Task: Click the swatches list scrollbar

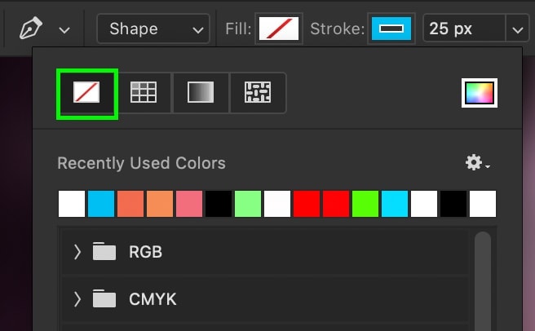Action: click(483, 281)
